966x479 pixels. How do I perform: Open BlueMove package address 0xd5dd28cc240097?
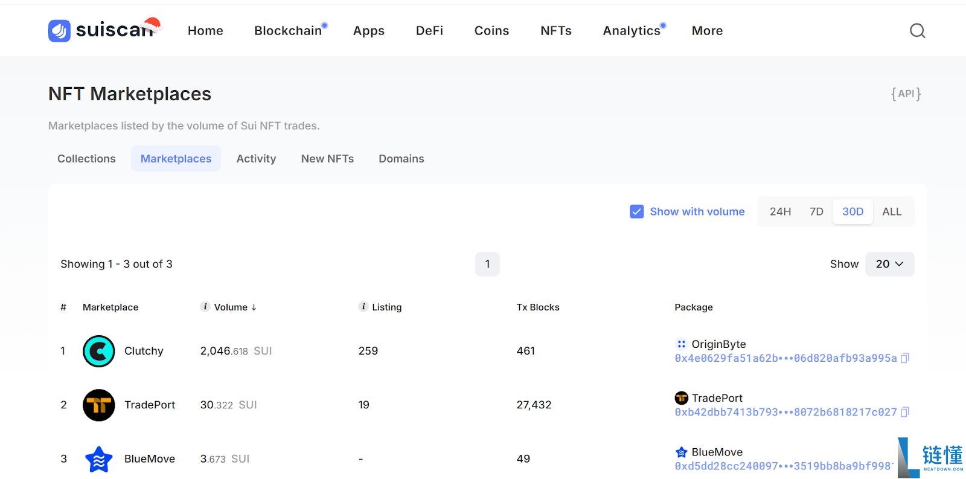784,466
